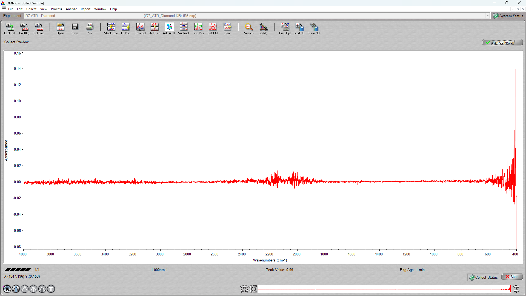Click the Subtract spectra icon
Viewport: 526px width, 296px height.
(184, 29)
